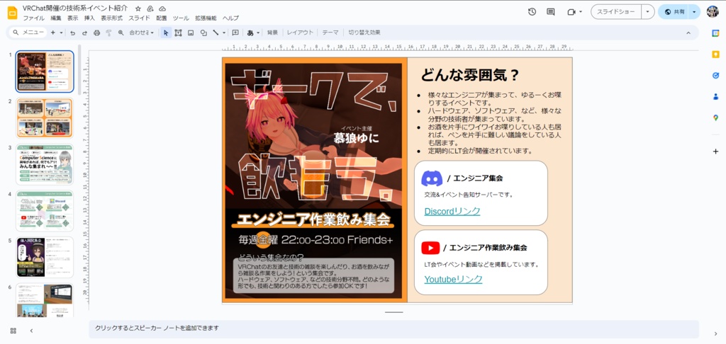
Task: Open share options dropdown arrow
Action: [x=694, y=12]
